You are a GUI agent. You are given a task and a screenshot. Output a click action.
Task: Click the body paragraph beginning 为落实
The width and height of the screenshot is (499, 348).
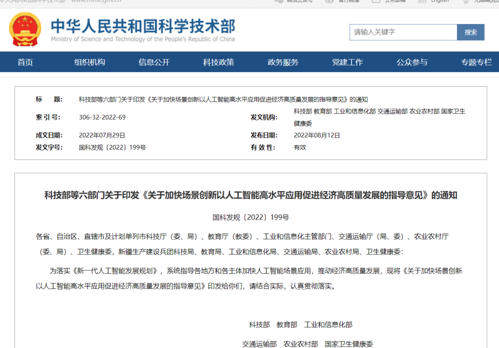pos(249,278)
